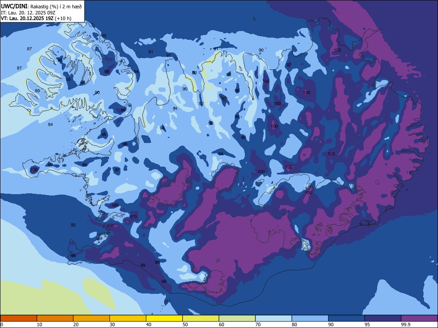The height and width of the screenshot is (328, 438).
Task: Click the dark orange 0–10 legend swatch
Action: (x=18, y=318)
